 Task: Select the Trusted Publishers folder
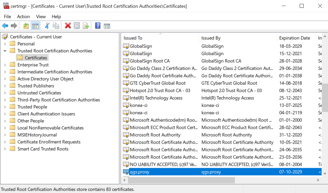point(36,86)
